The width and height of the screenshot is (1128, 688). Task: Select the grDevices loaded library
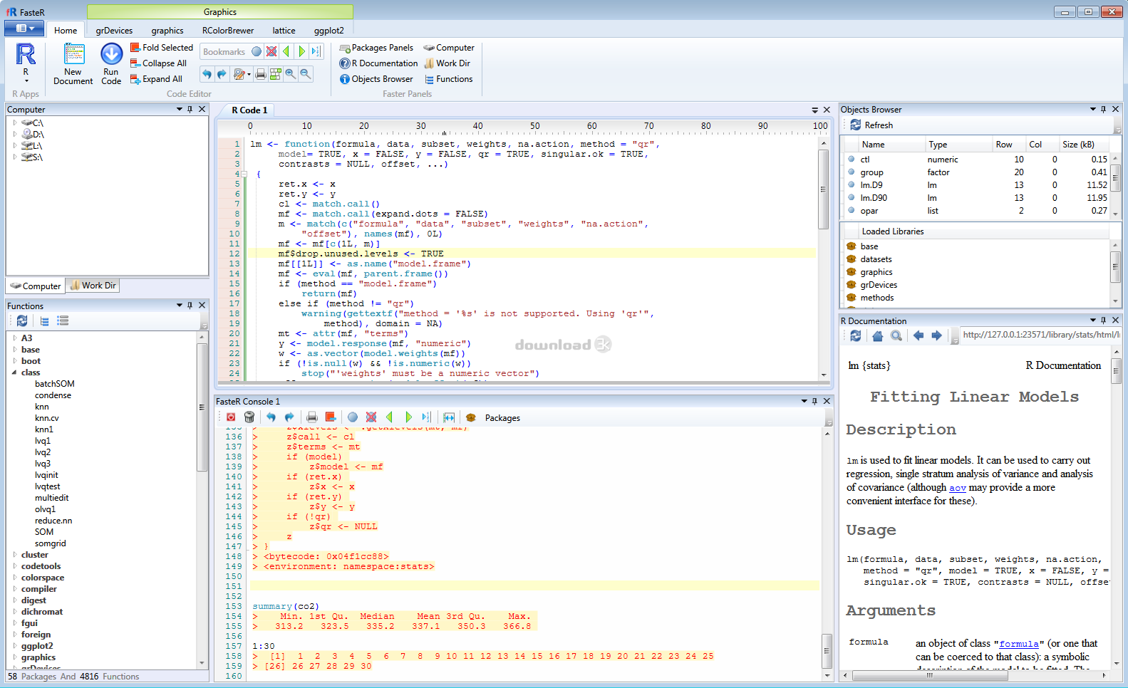pos(879,285)
